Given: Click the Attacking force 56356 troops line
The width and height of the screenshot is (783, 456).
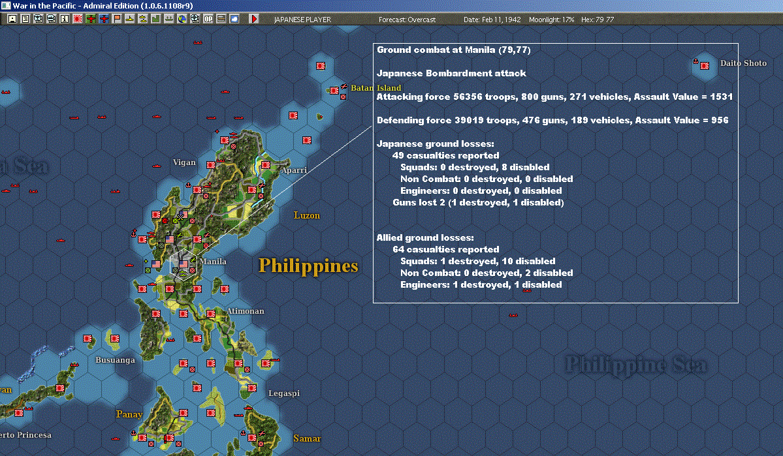Looking at the screenshot, I should 554,97.
